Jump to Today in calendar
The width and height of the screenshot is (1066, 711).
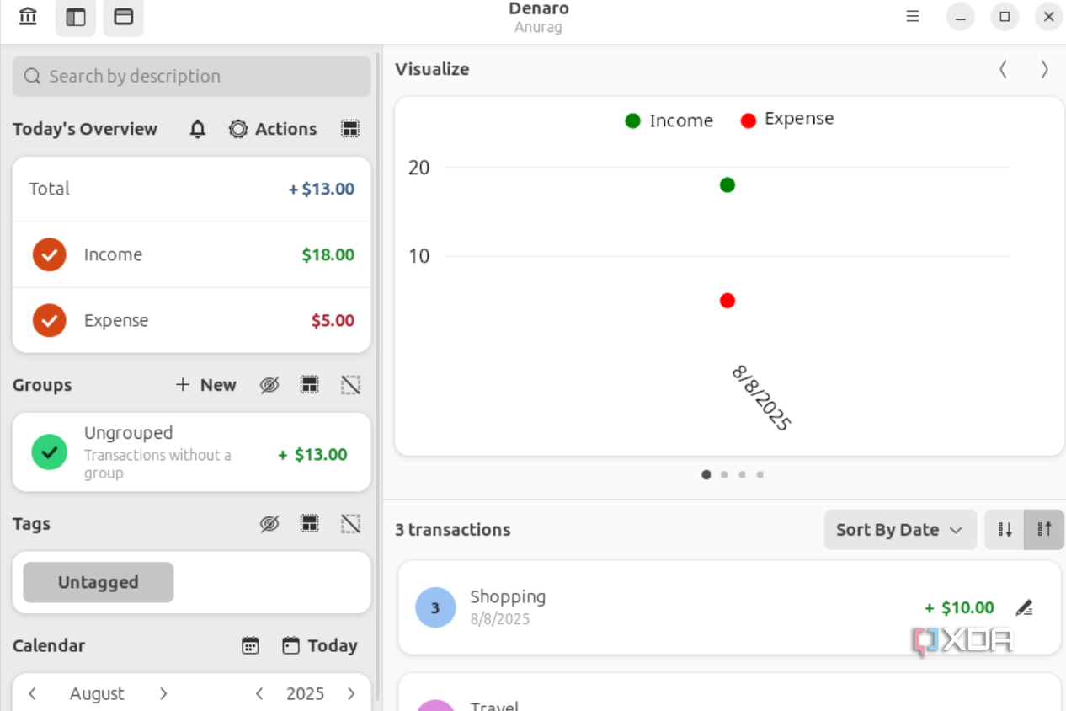point(320,645)
